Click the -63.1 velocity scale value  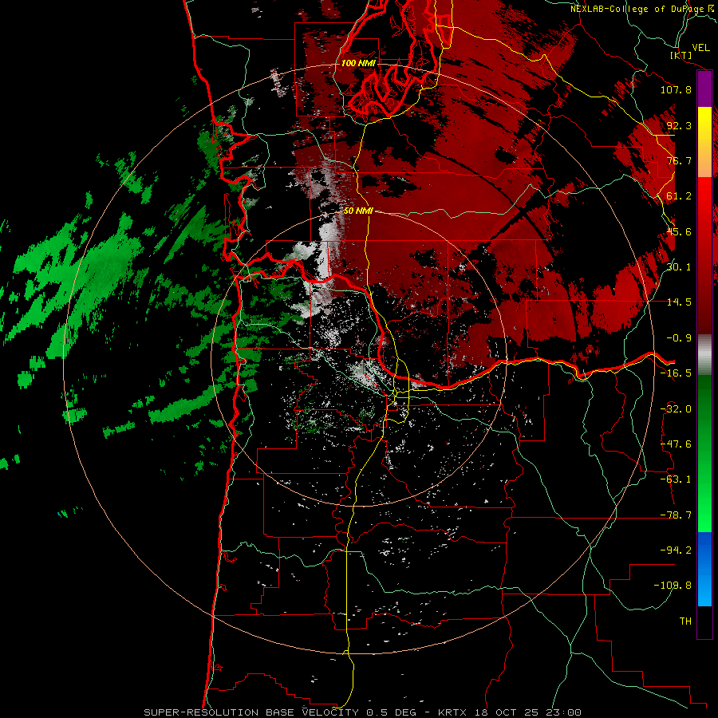click(x=676, y=479)
